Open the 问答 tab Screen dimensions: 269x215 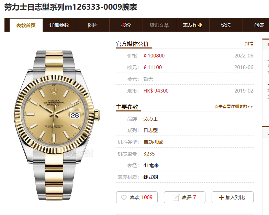tap(259, 25)
